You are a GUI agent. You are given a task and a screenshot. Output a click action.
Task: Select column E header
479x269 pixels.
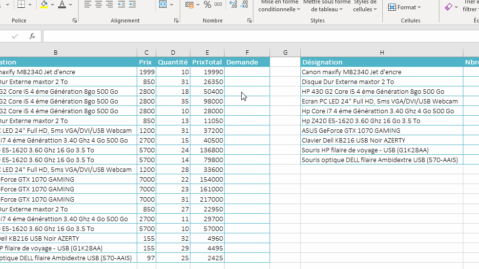tap(207, 53)
